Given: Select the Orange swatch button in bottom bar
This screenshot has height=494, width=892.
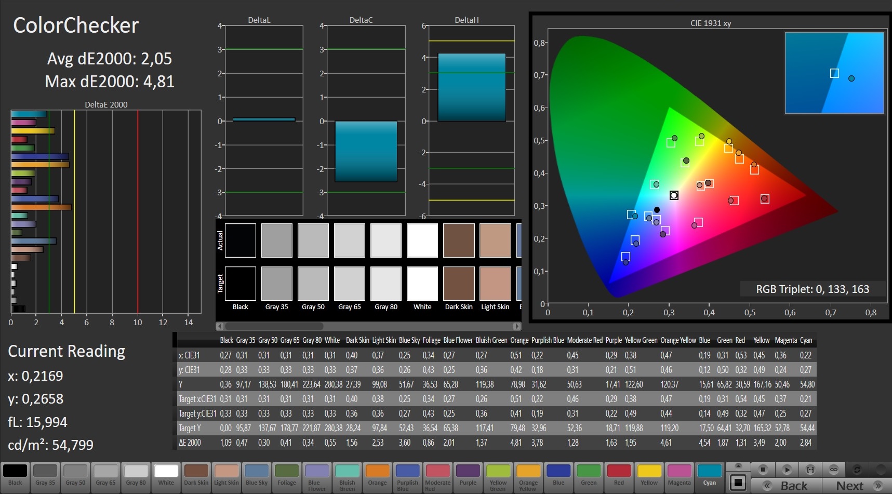Looking at the screenshot, I should tap(377, 476).
